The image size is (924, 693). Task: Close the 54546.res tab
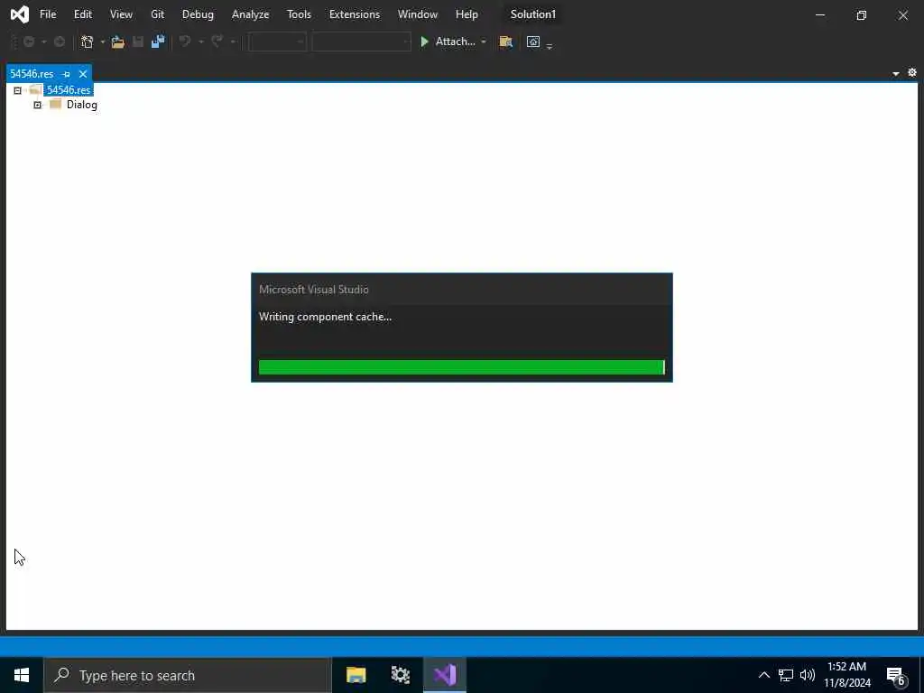83,74
